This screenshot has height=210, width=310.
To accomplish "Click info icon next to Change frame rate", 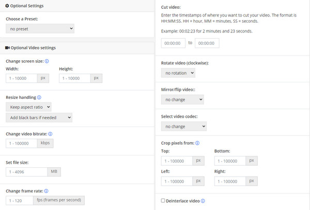I will click(47, 191).
